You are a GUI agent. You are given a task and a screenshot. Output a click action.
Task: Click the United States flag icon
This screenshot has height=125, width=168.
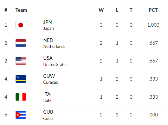pos(21,61)
